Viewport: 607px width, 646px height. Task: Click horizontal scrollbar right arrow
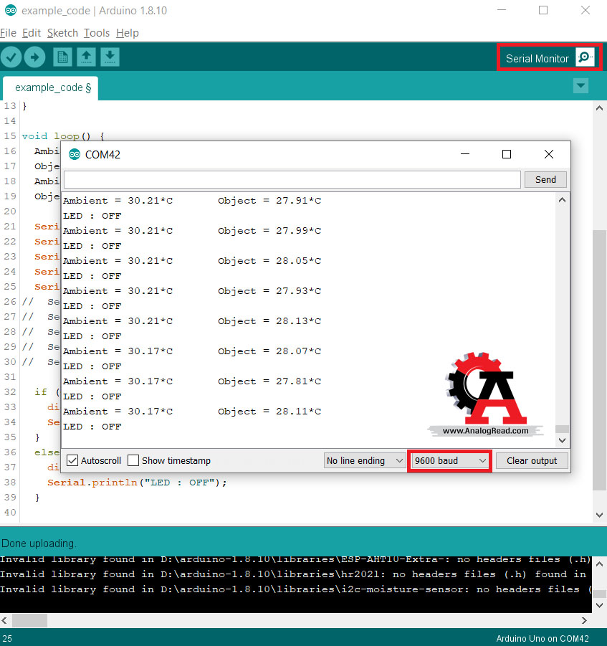click(x=584, y=620)
